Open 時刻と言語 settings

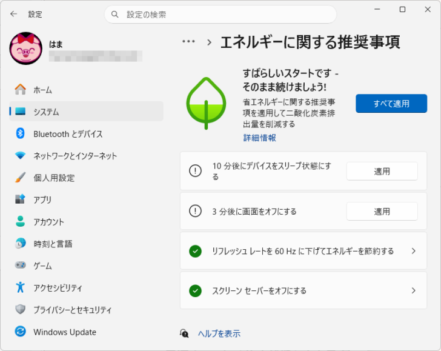(x=87, y=243)
